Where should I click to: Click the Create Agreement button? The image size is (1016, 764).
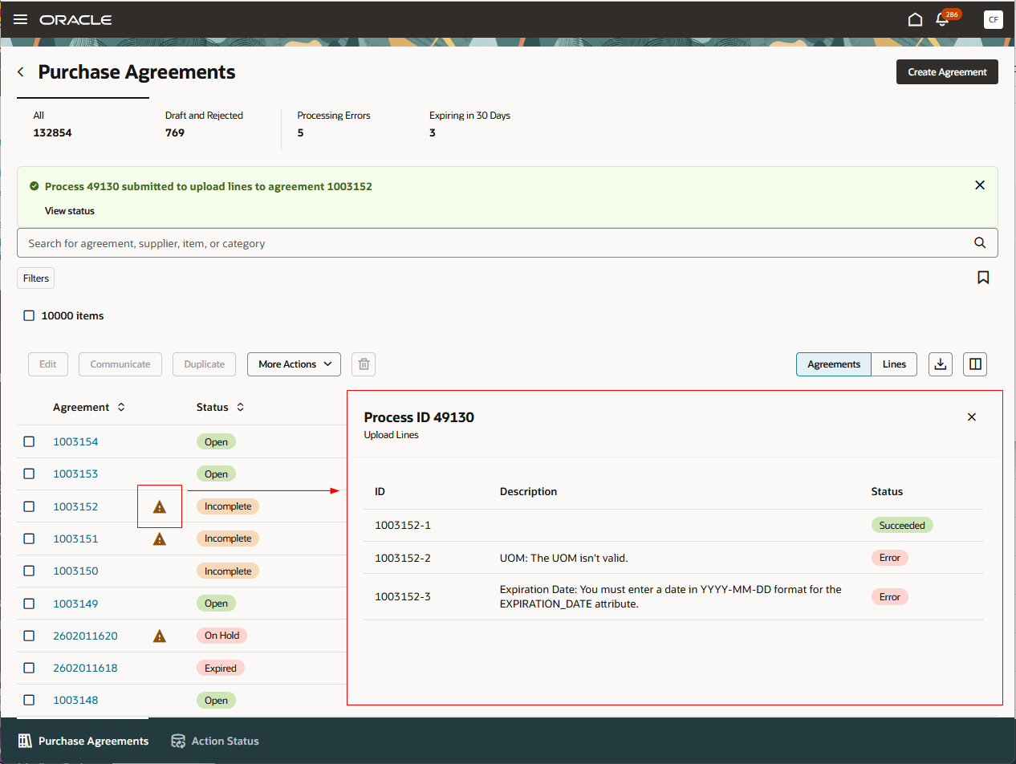[x=947, y=71]
